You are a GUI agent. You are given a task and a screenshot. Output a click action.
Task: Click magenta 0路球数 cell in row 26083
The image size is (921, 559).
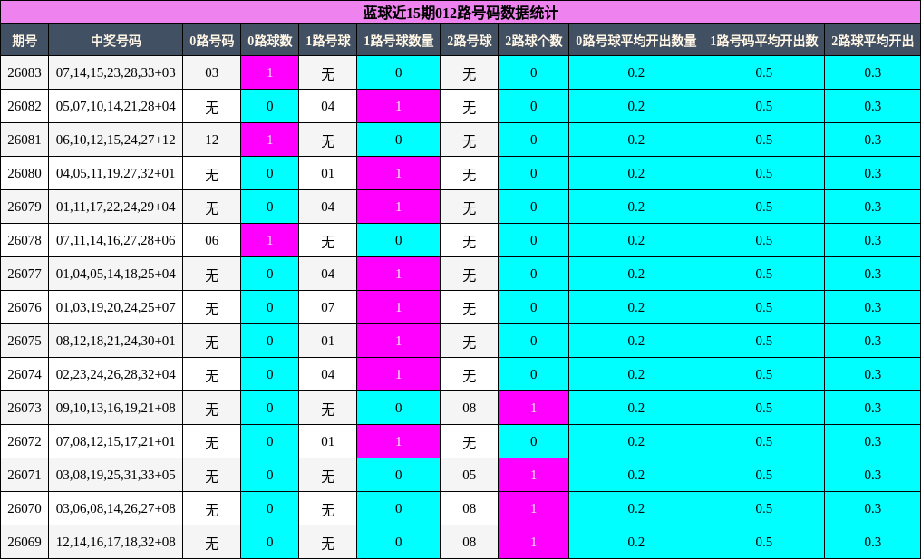pyautogui.click(x=269, y=72)
